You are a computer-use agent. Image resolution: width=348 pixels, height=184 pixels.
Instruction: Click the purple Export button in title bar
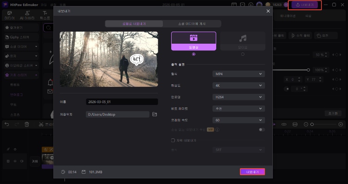click(304, 5)
